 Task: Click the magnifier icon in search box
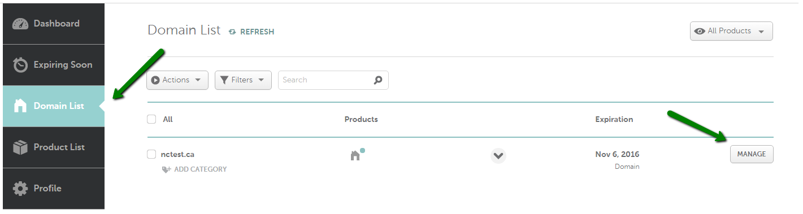pyautogui.click(x=378, y=80)
